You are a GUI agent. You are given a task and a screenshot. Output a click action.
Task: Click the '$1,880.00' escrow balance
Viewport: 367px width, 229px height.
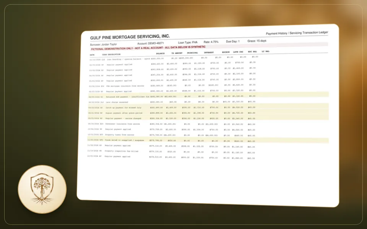(x=237, y=158)
